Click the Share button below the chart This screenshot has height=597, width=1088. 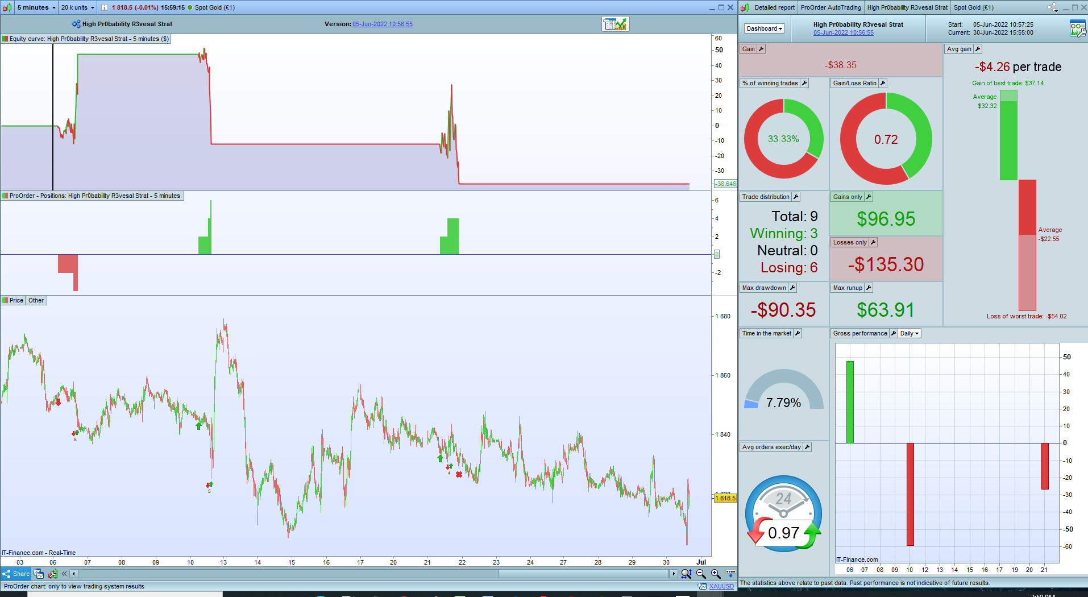[x=16, y=574]
